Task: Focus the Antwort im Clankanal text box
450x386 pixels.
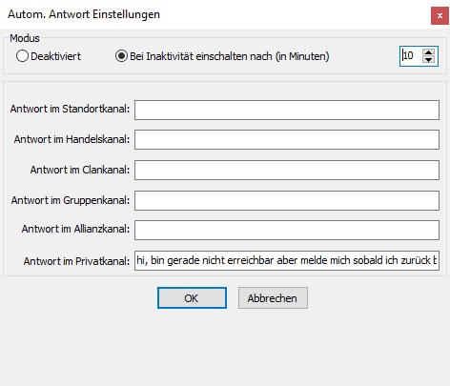Action: click(287, 170)
